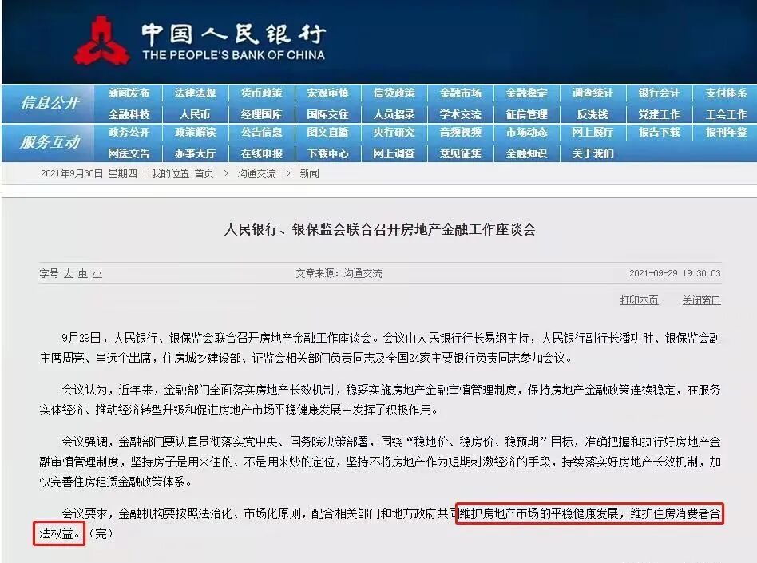Open 工会工作 menu item
Image resolution: width=757 pixels, height=563 pixels.
pos(726,114)
